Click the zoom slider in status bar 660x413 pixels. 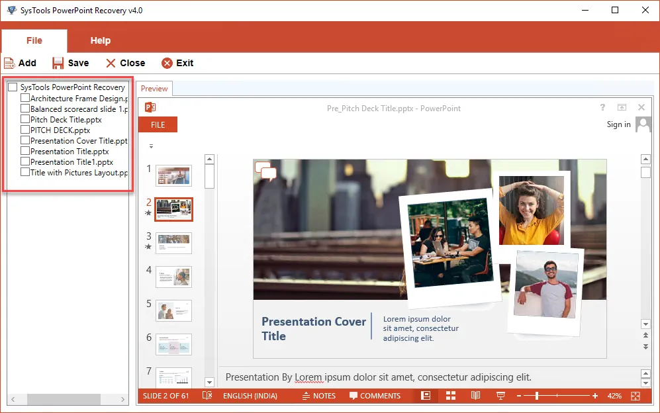pyautogui.click(x=537, y=396)
